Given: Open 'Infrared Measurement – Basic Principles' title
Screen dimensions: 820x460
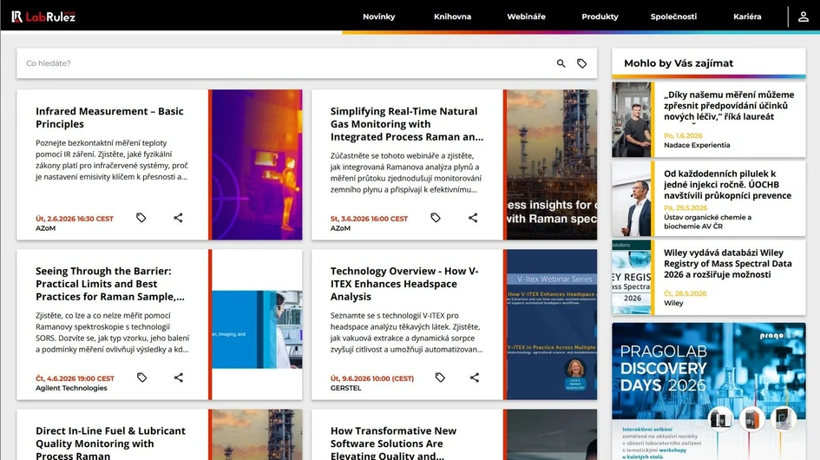Looking at the screenshot, I should tap(109, 118).
